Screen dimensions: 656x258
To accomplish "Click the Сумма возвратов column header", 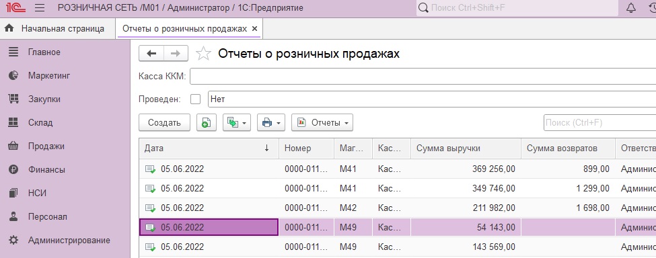I will [x=568, y=148].
